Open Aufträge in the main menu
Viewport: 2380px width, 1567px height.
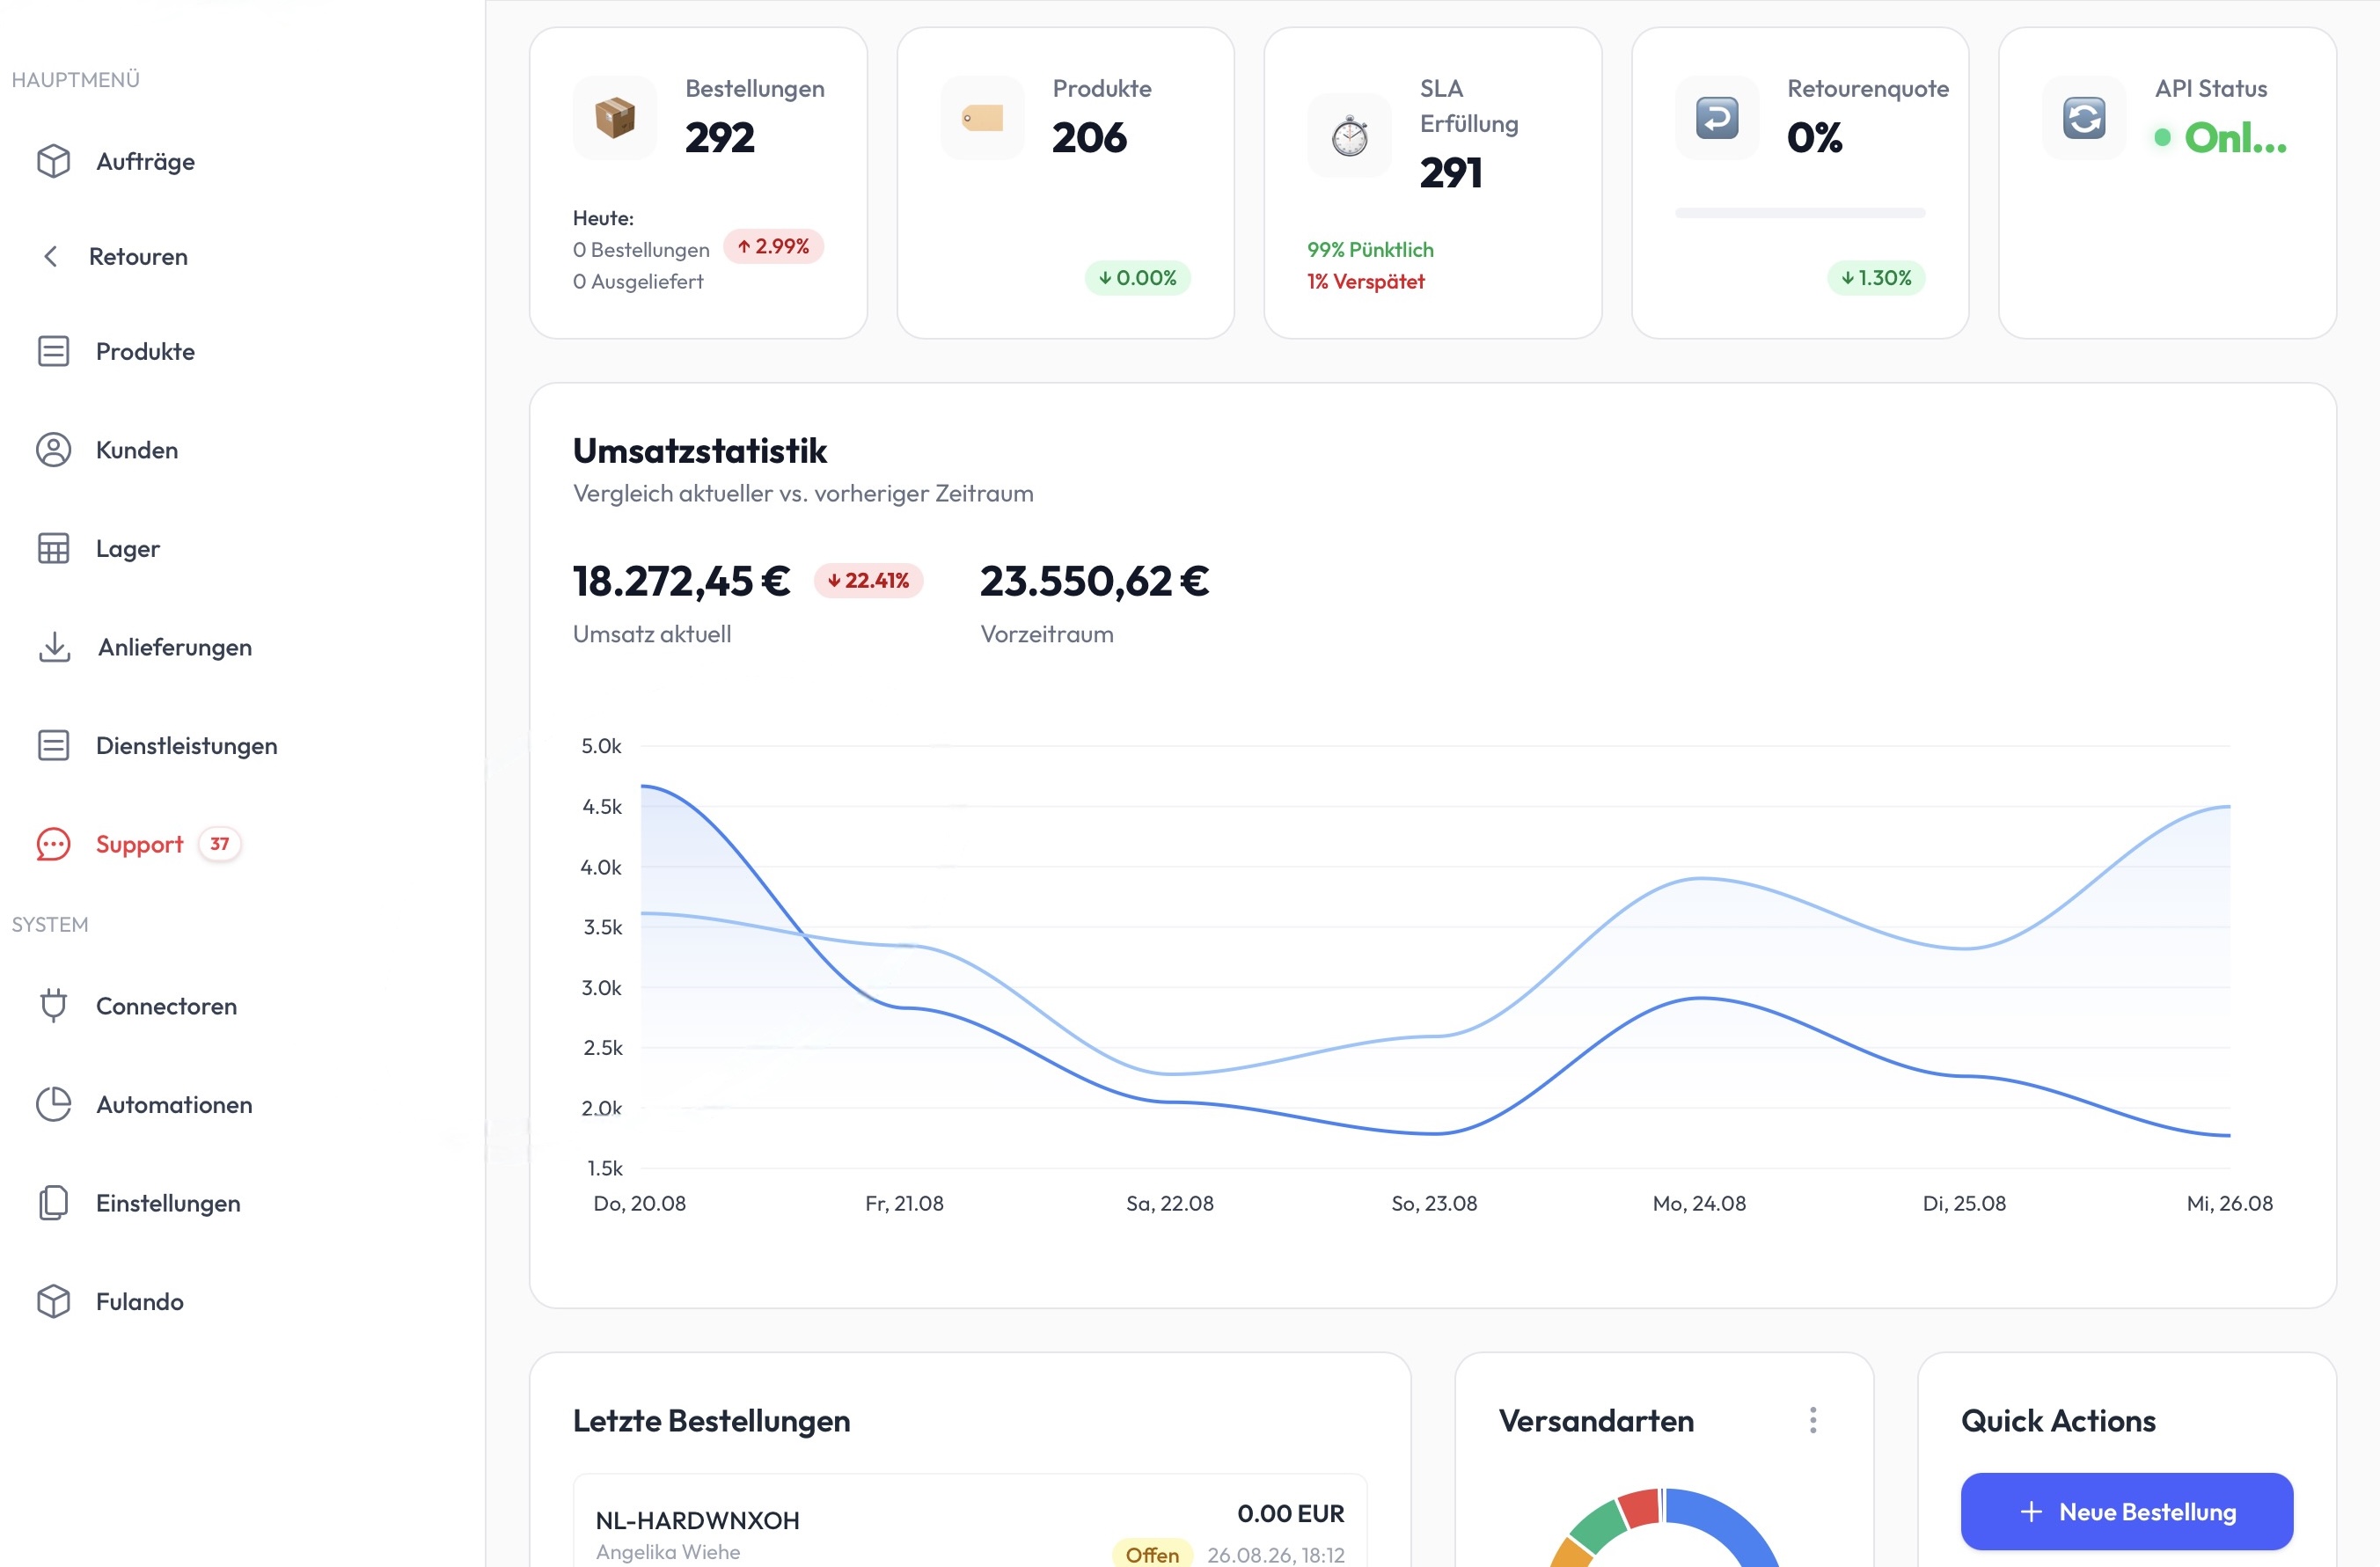[145, 161]
